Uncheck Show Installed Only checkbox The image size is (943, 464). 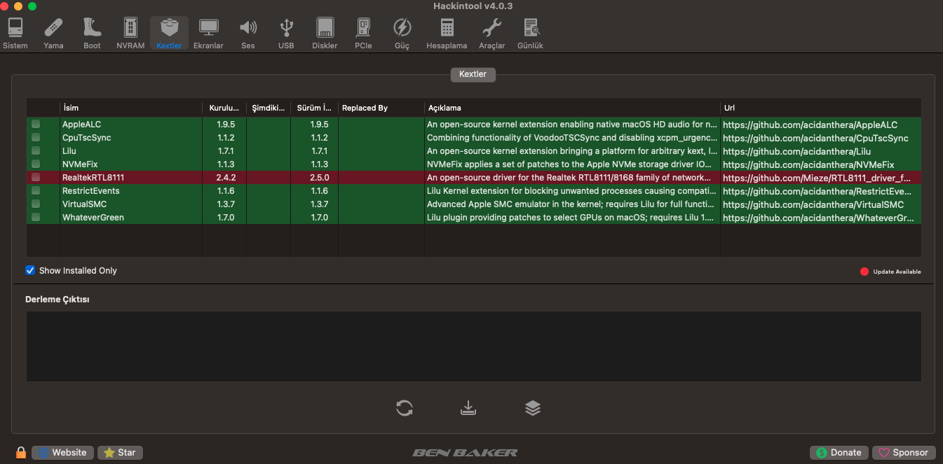[30, 270]
